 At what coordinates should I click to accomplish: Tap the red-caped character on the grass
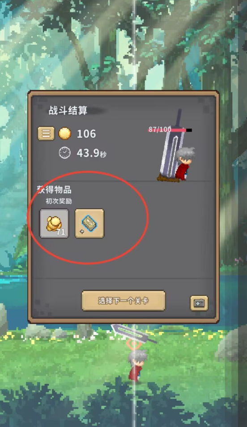coord(137,365)
